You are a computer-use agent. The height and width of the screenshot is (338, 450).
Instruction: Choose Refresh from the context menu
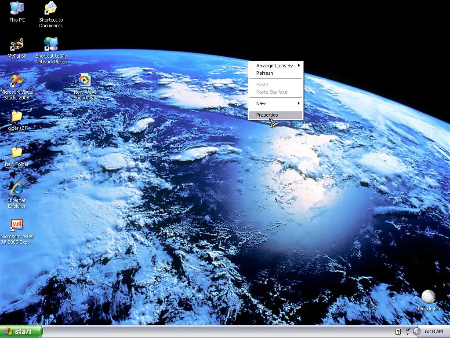click(x=276, y=73)
